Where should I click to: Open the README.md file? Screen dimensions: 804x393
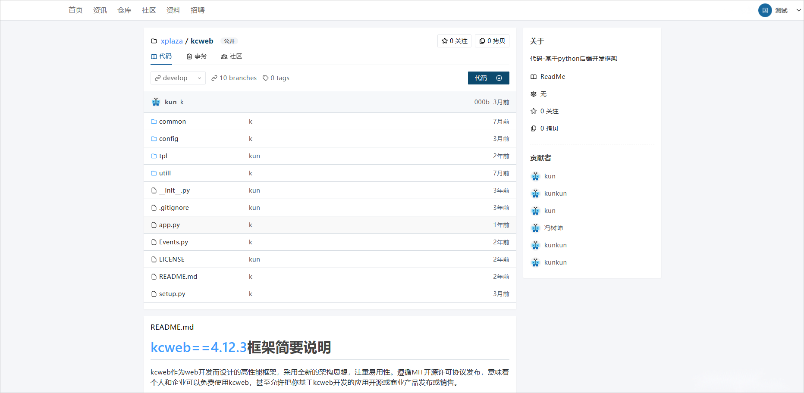pos(178,277)
